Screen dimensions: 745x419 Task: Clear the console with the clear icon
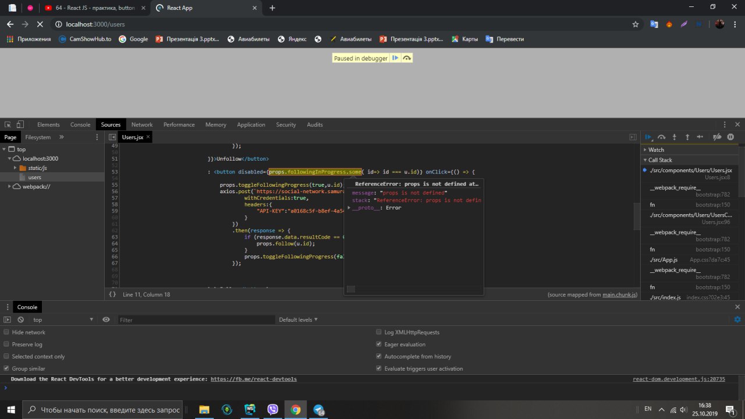20,319
